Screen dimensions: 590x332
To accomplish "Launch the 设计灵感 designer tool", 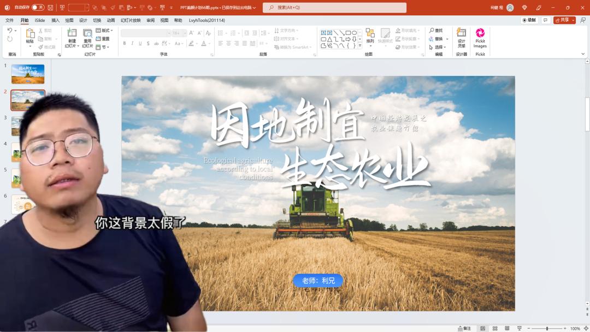I will (x=461, y=38).
